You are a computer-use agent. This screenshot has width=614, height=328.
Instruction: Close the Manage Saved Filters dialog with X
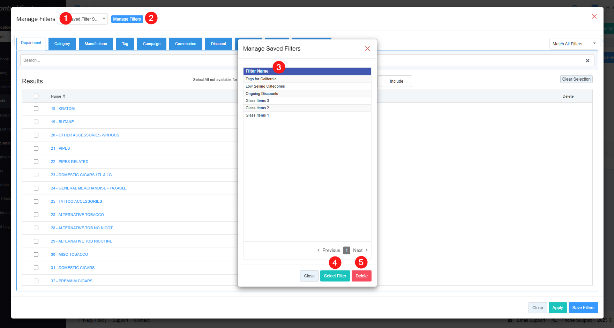(367, 49)
